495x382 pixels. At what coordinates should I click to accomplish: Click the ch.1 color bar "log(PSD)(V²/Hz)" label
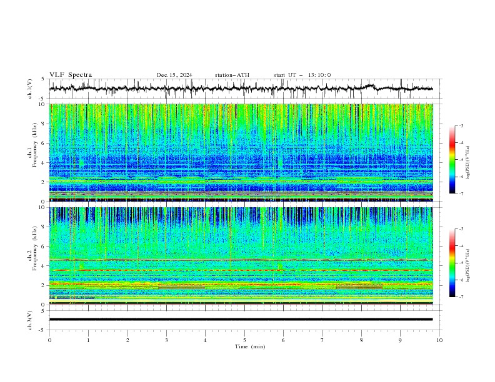point(467,163)
